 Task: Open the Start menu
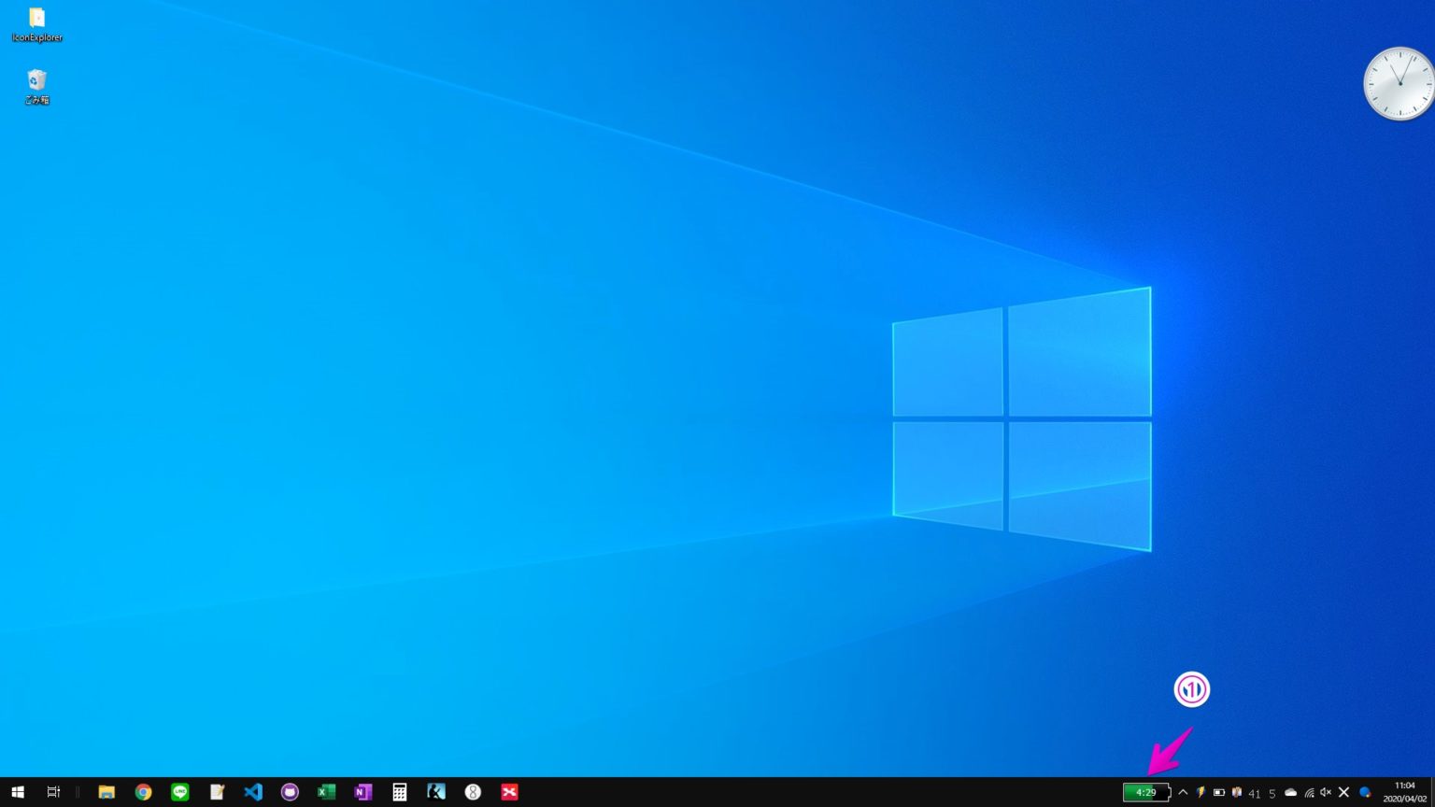[x=18, y=791]
